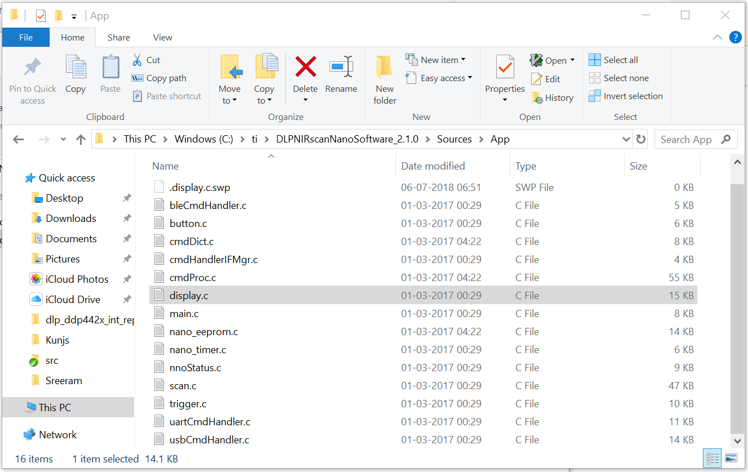This screenshot has height=472, width=748.
Task: Click Sources in the address path
Action: point(454,139)
